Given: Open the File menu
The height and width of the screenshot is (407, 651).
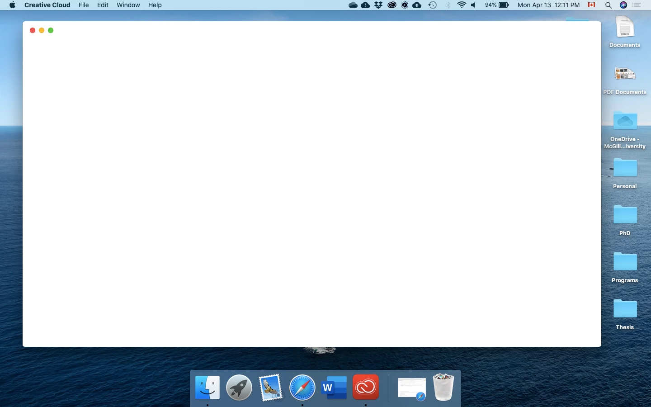Looking at the screenshot, I should point(84,5).
